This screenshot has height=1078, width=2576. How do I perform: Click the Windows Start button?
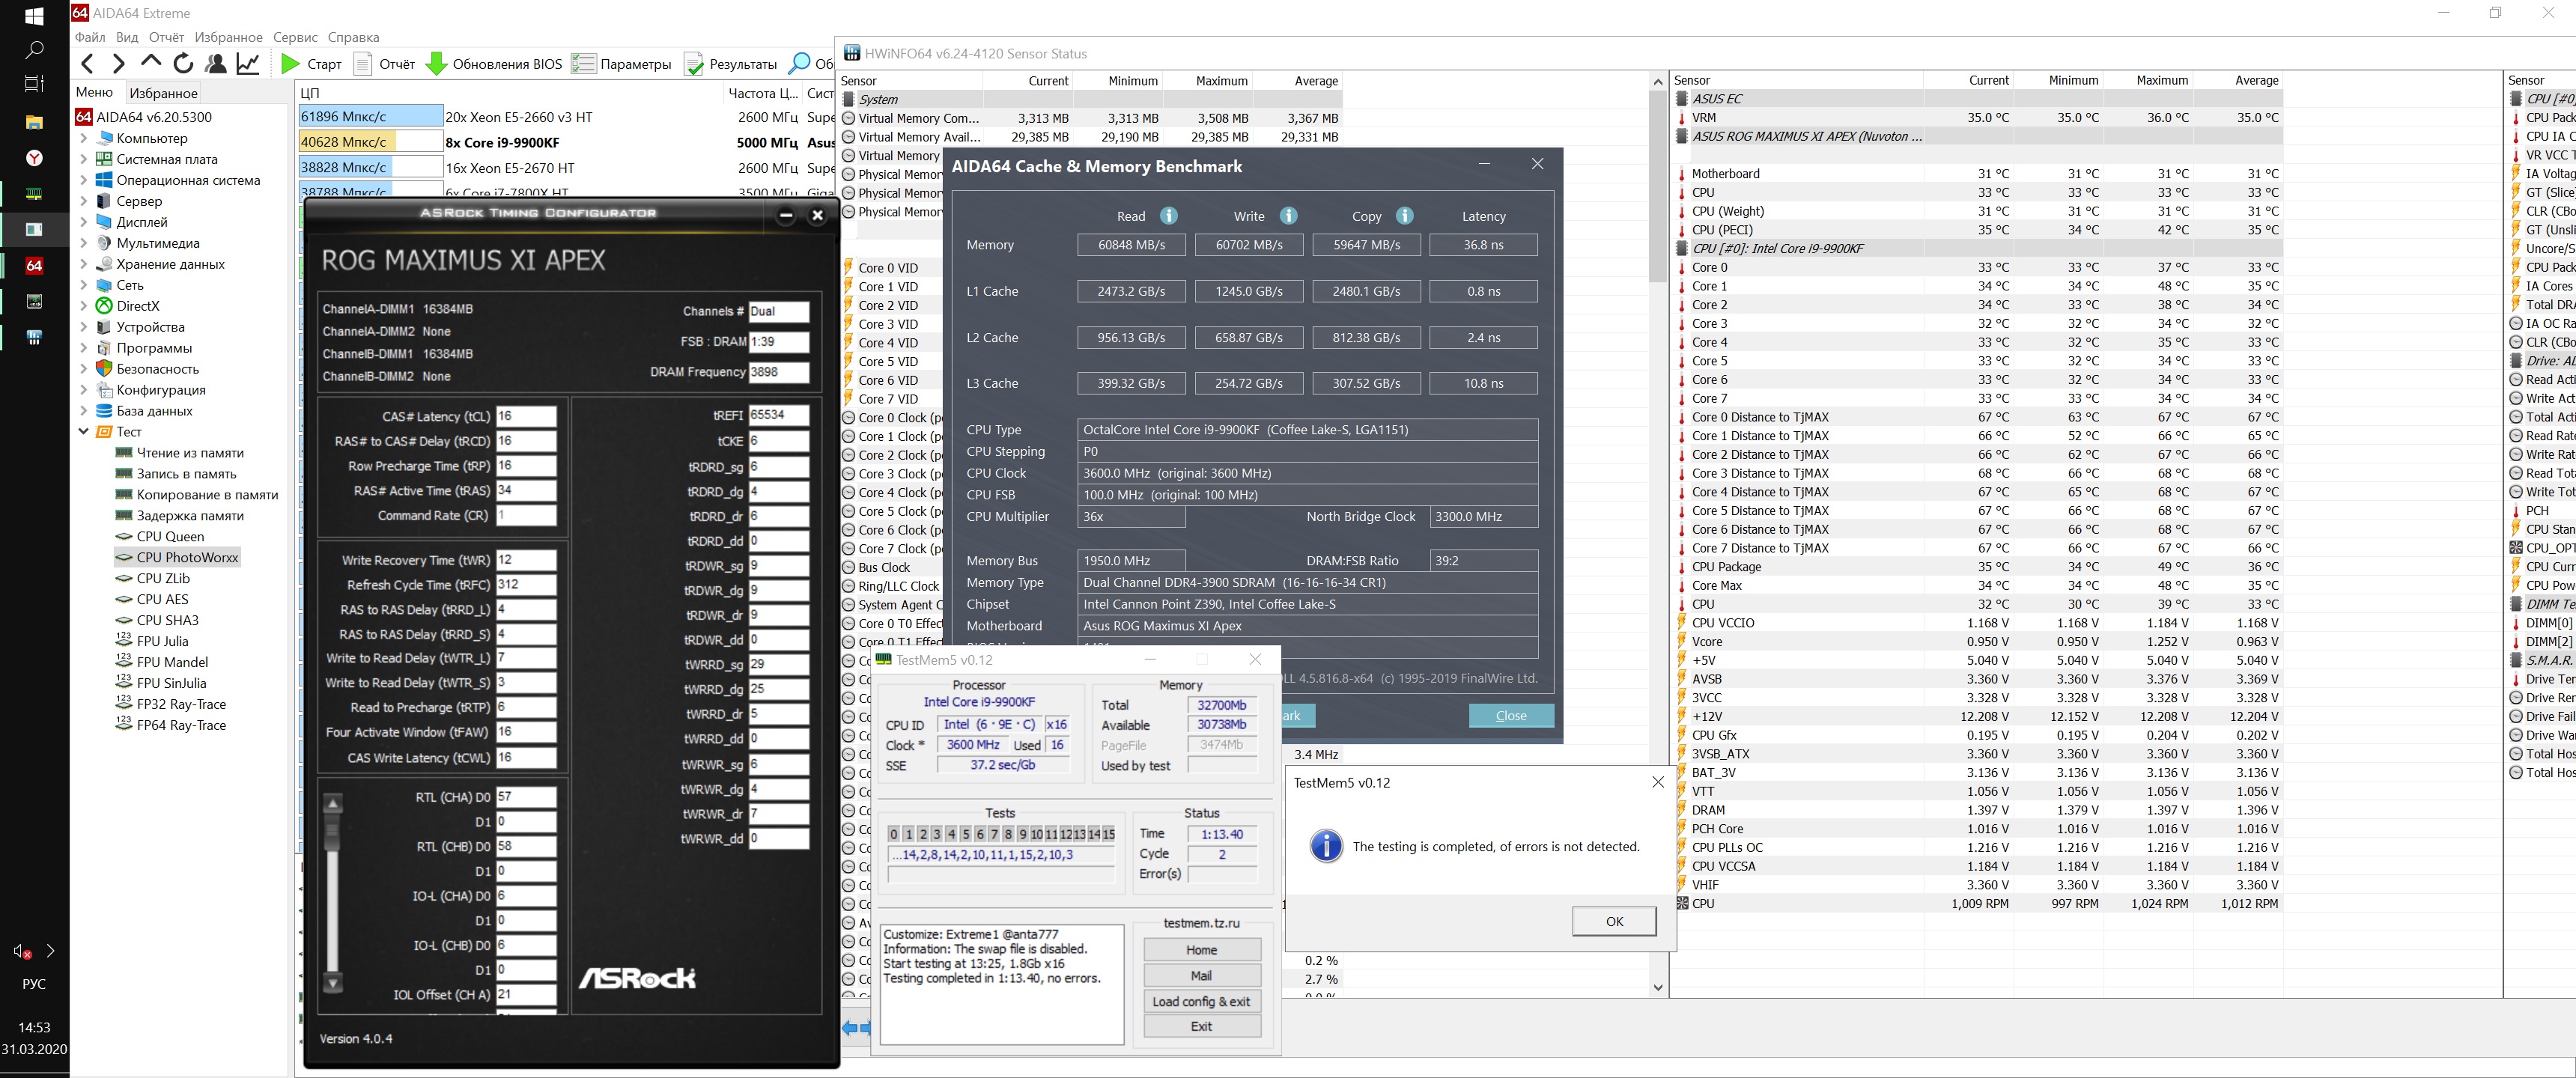(x=34, y=16)
